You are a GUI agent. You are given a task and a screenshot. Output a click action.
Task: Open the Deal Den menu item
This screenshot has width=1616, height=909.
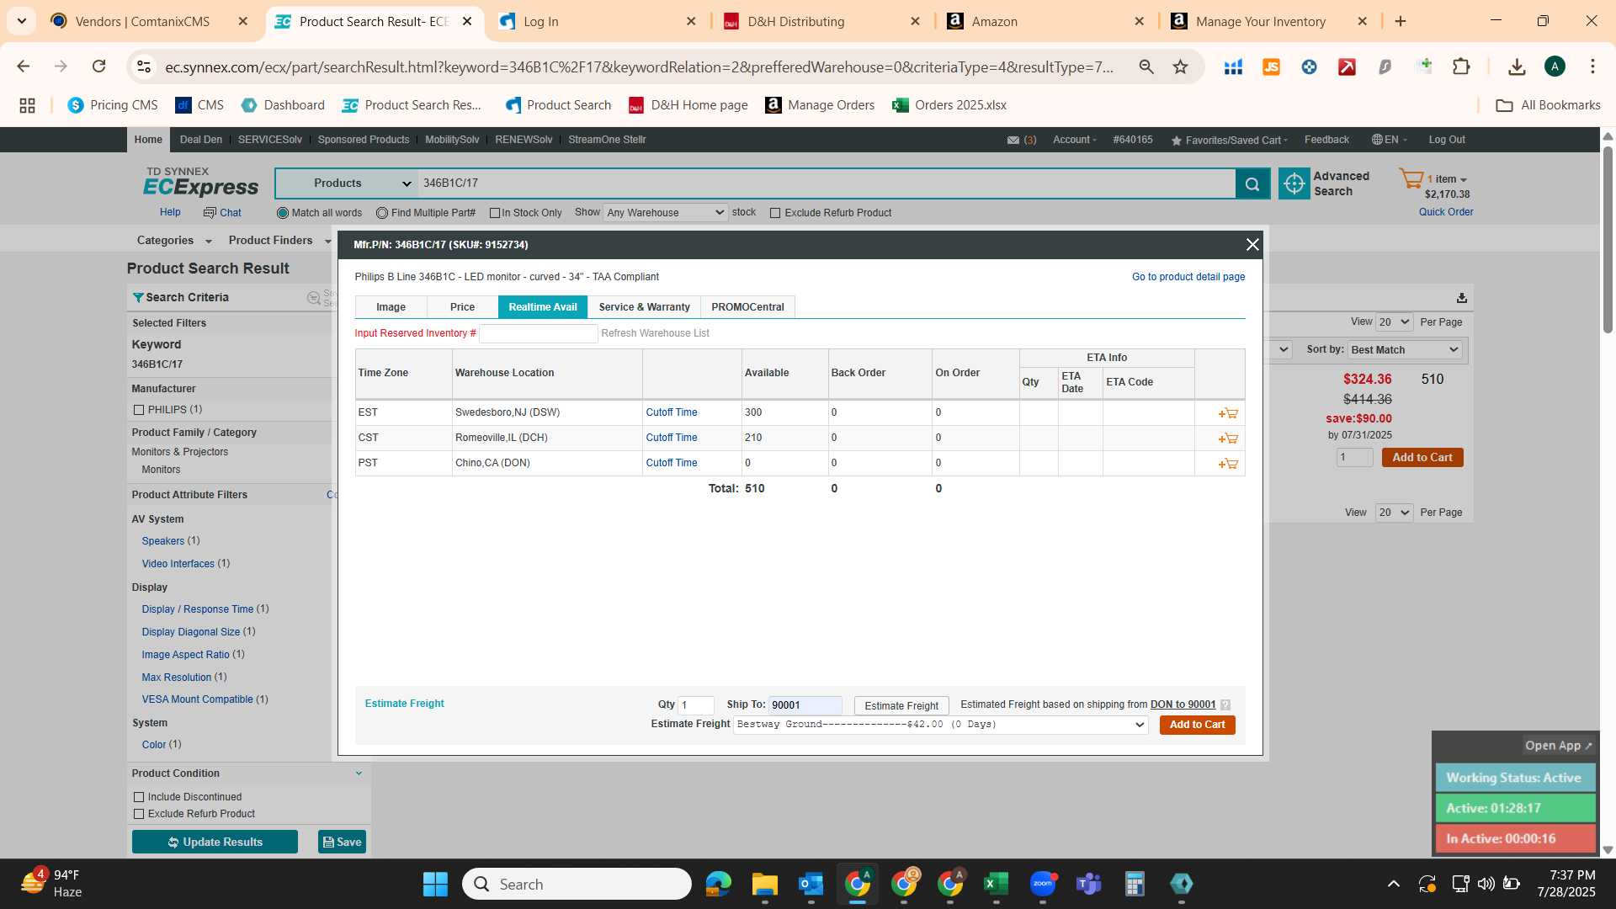[x=201, y=140]
